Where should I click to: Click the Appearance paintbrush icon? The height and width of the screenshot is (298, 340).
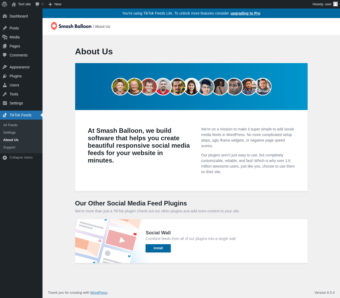pyautogui.click(x=5, y=67)
